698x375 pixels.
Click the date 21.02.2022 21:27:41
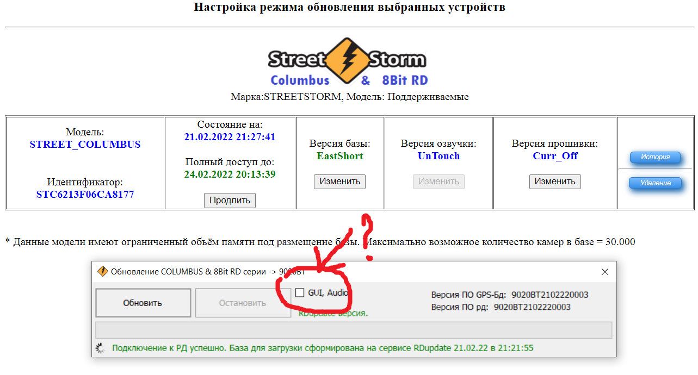click(x=230, y=137)
